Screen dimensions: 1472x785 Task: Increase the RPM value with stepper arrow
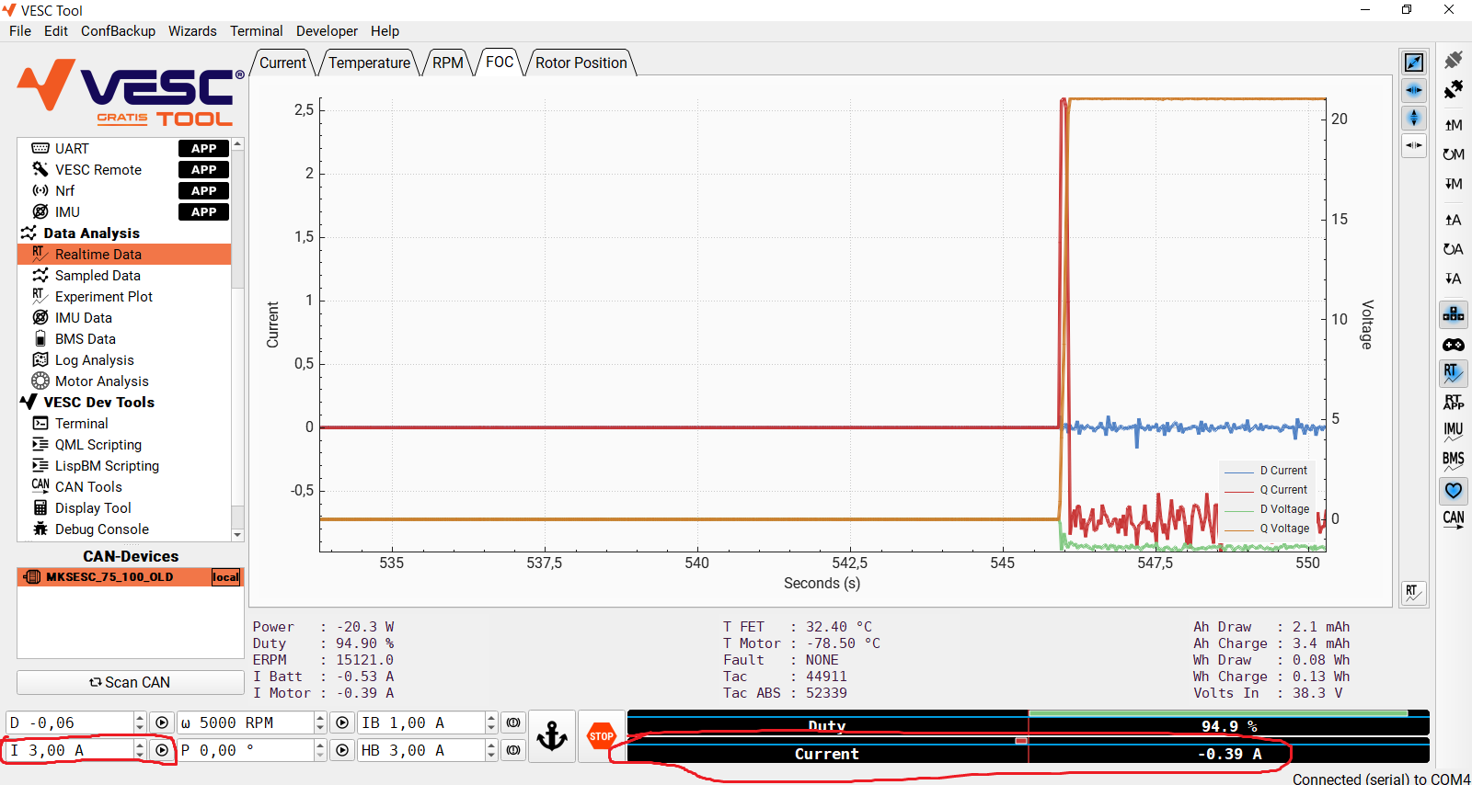320,718
